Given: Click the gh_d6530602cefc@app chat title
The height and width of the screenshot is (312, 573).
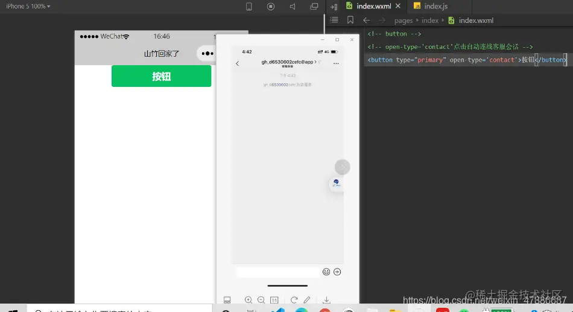Looking at the screenshot, I should click(x=288, y=62).
